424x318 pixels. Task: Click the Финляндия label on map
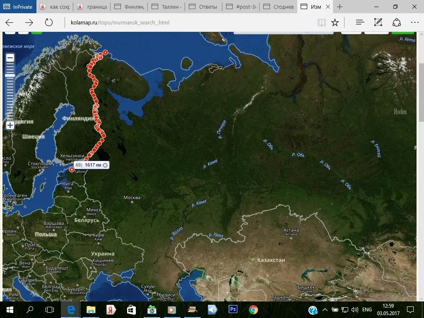tap(78, 118)
